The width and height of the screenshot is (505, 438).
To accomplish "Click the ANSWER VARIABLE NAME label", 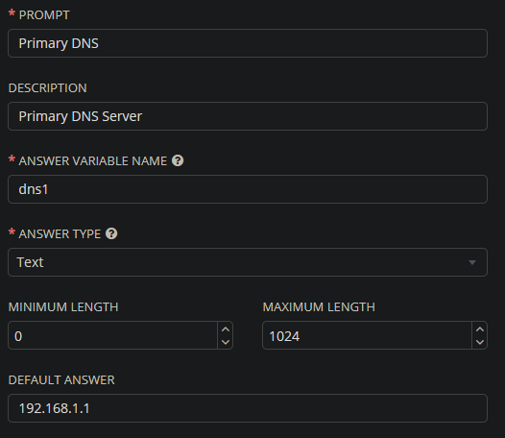I will pos(93,160).
